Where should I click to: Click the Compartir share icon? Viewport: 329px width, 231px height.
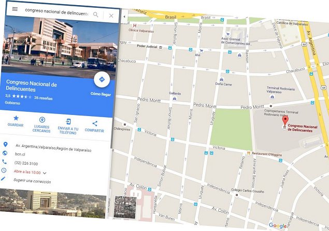95,124
